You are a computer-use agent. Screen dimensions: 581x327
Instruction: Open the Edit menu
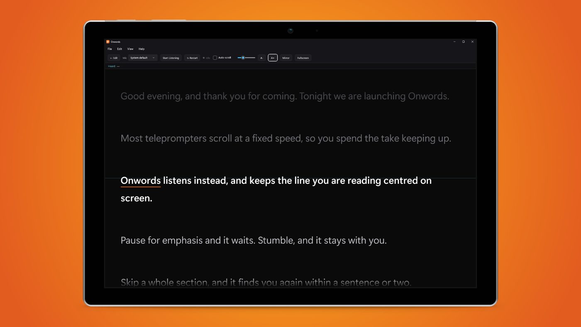(x=120, y=49)
